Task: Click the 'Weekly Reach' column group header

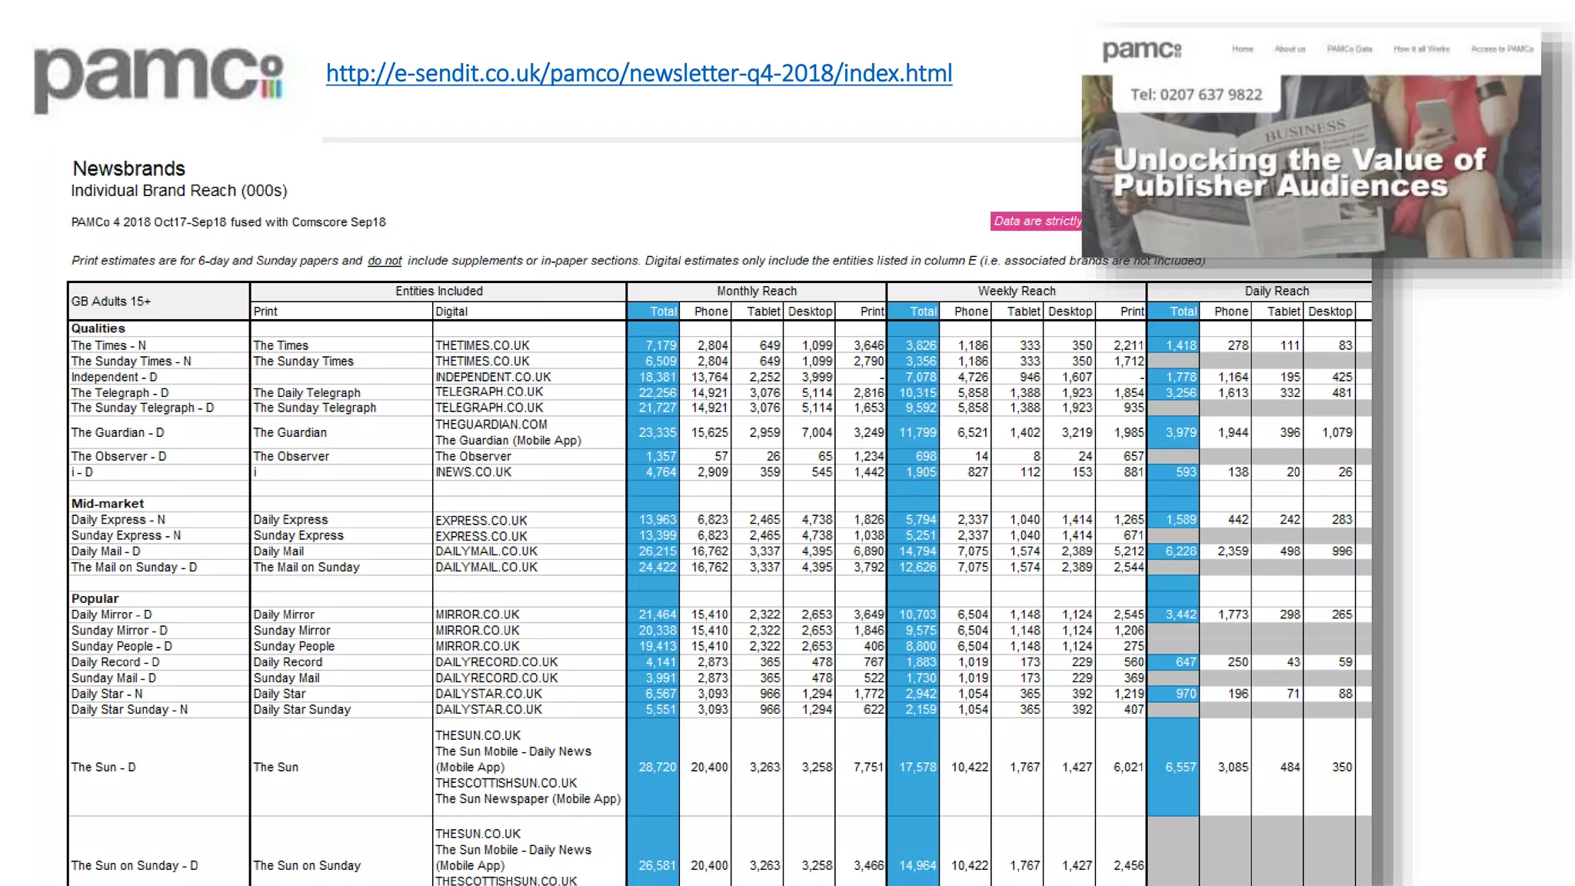Action: tap(1017, 291)
